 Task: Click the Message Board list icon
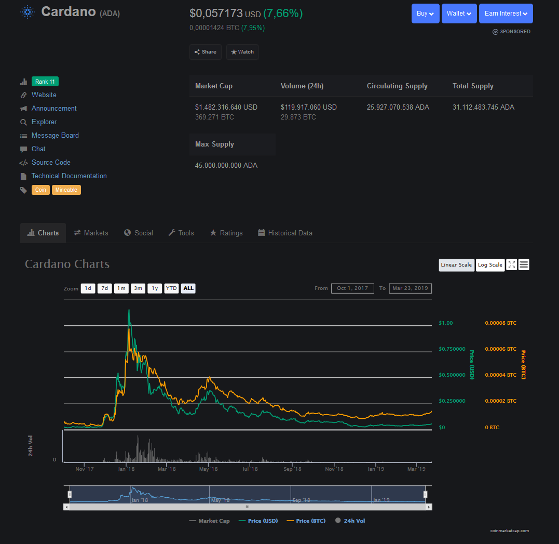23,136
